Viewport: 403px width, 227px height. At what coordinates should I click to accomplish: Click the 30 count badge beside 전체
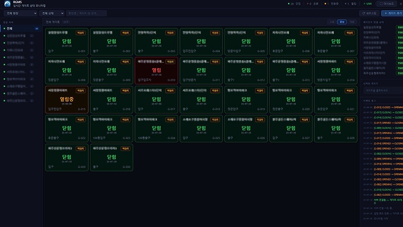[x=37, y=29]
